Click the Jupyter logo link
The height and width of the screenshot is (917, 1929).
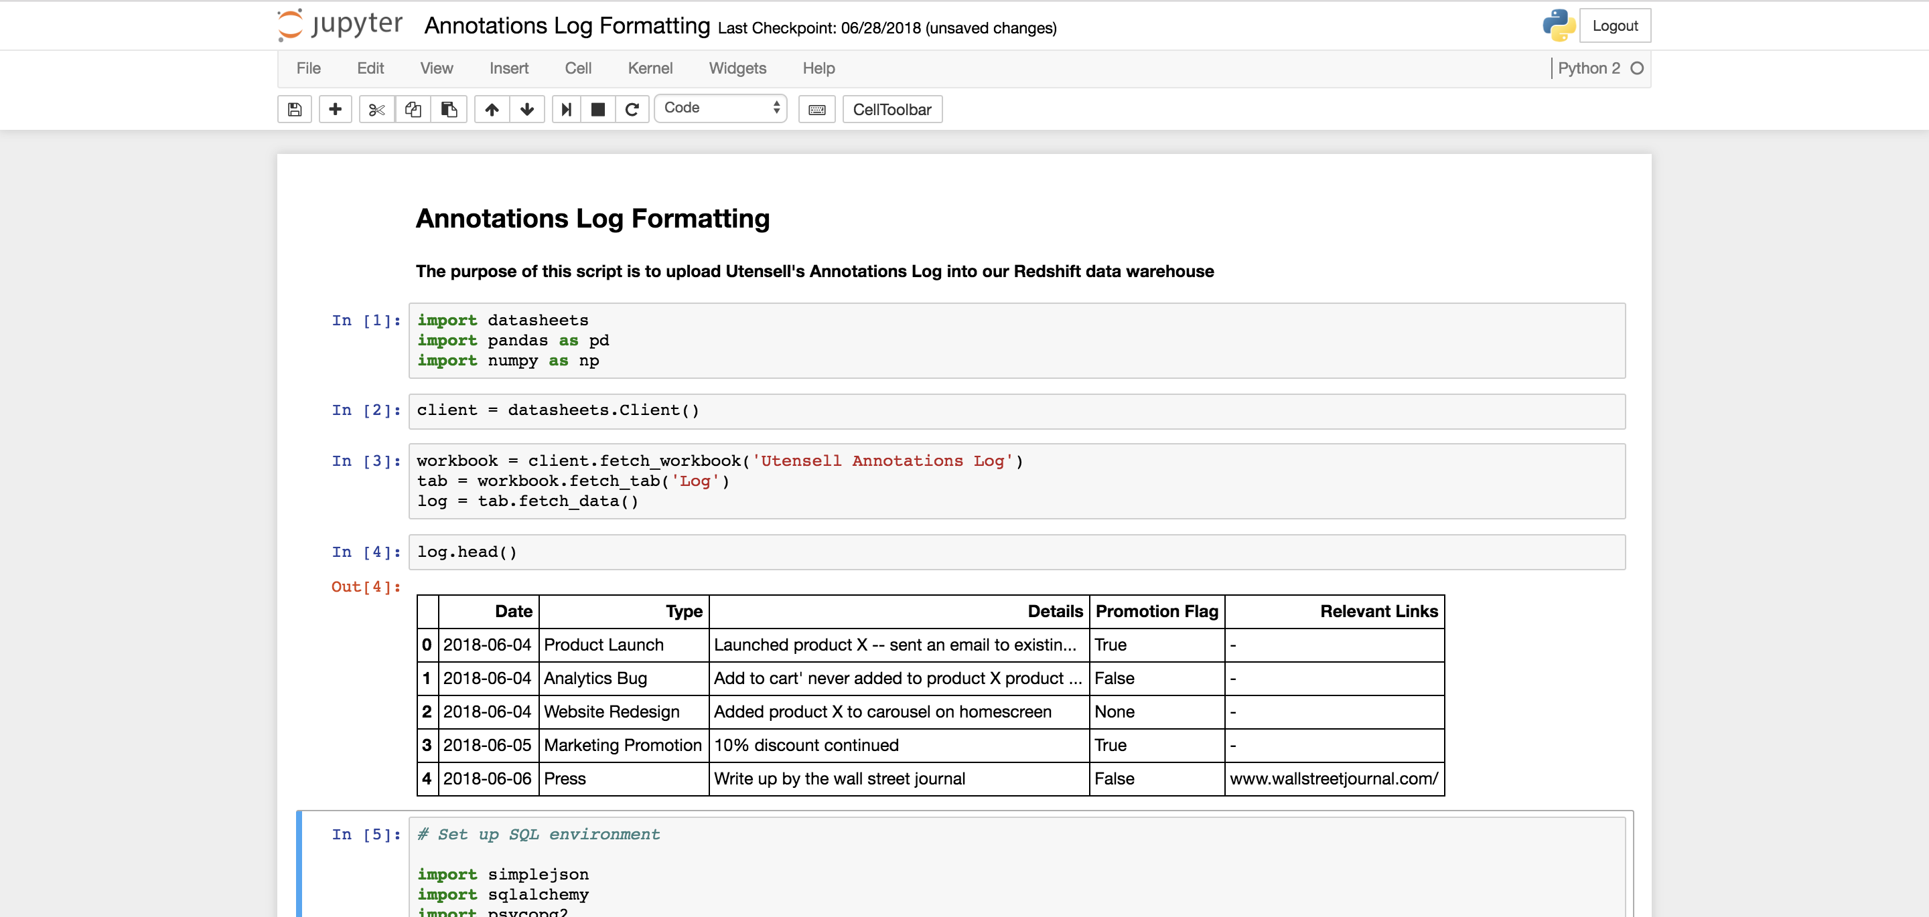click(x=341, y=25)
